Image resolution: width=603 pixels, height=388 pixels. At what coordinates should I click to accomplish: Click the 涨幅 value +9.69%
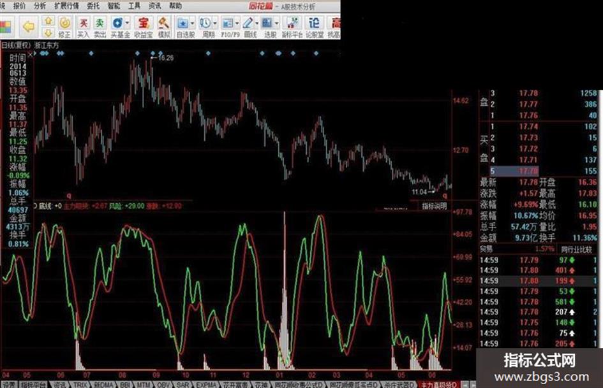525,205
